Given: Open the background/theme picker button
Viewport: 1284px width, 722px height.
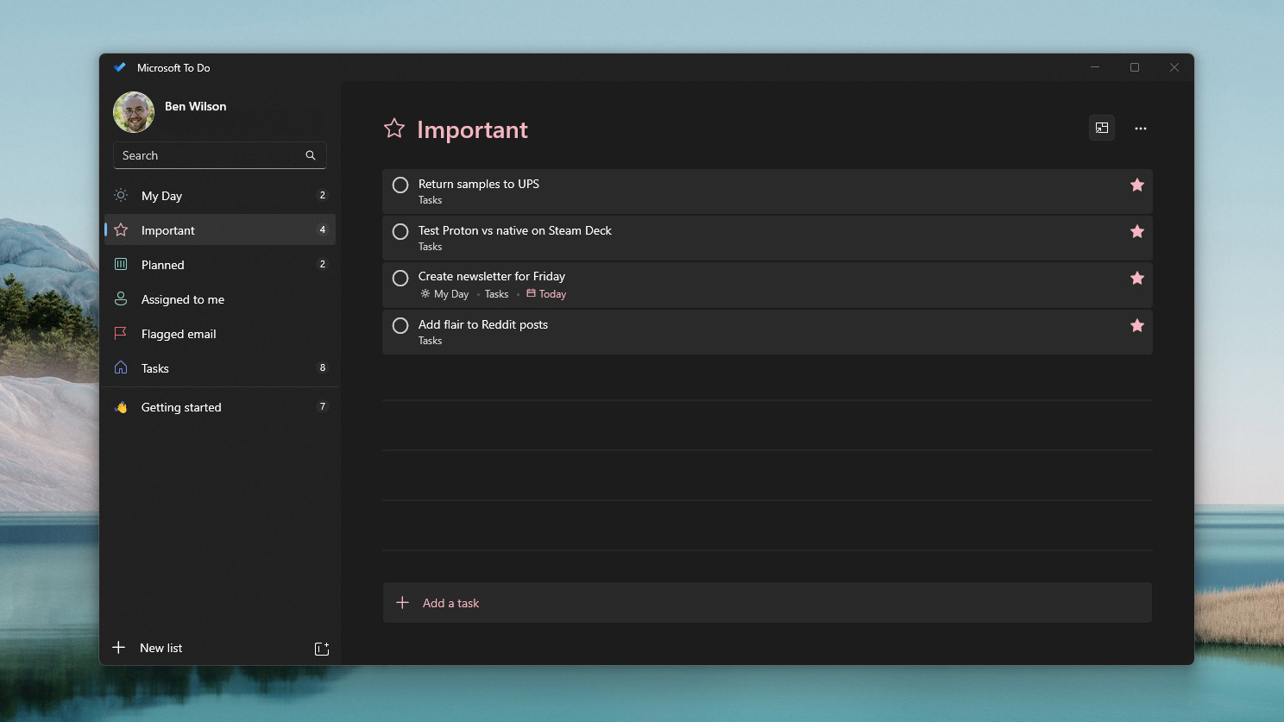Looking at the screenshot, I should [x=1102, y=128].
